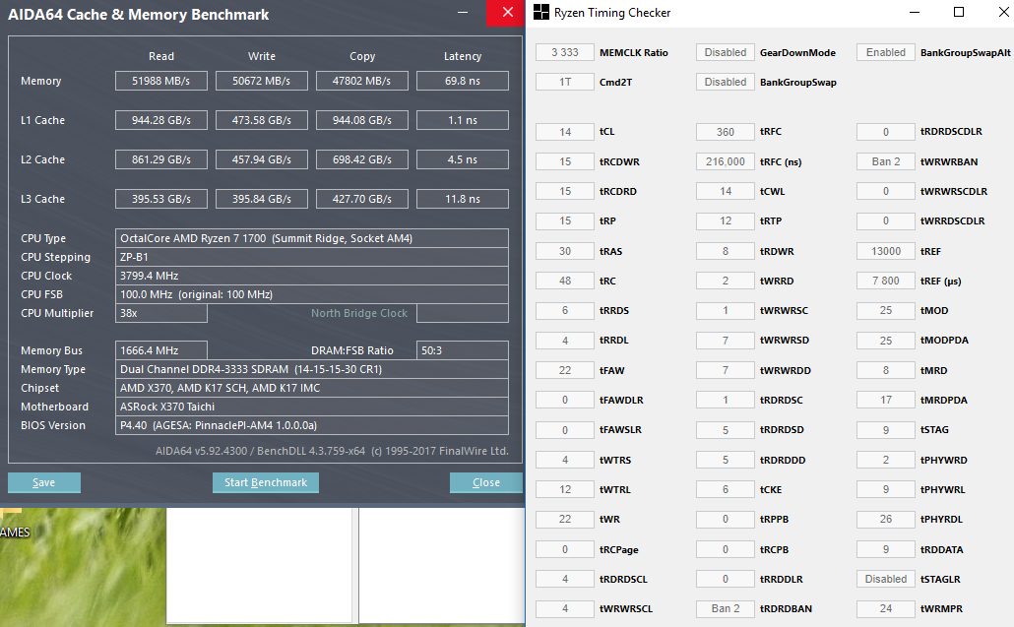Click the Memory Bus field 1666.4 MHz

pos(161,350)
